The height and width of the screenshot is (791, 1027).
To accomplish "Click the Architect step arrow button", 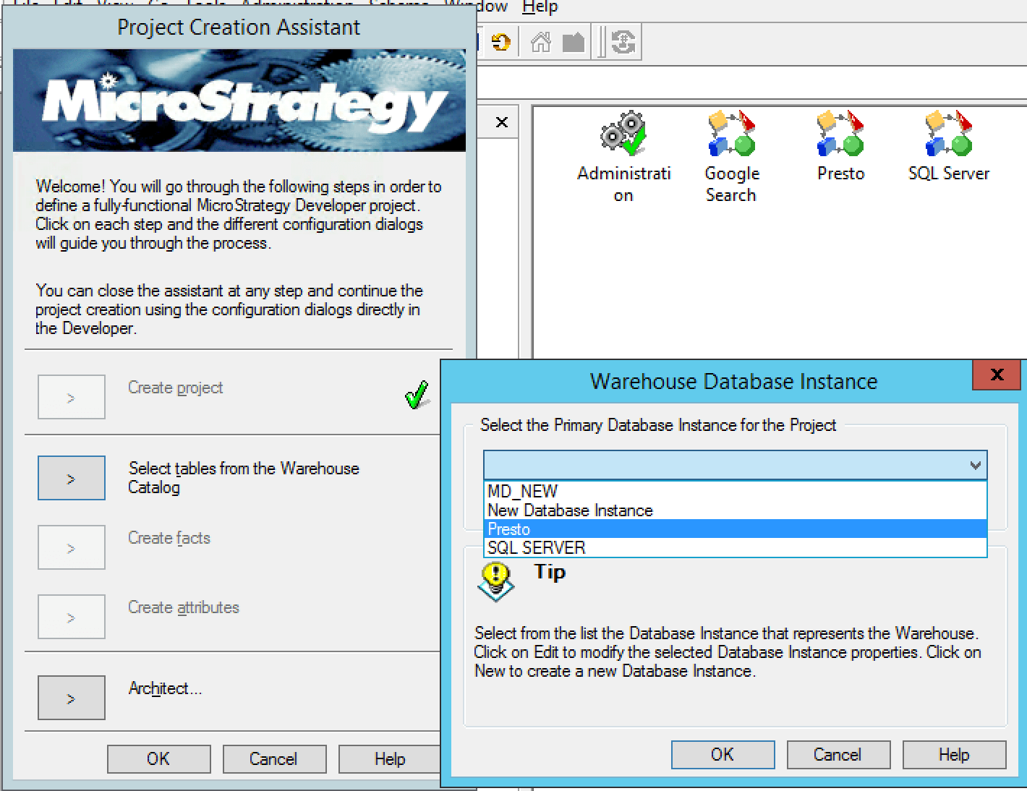I will pyautogui.click(x=71, y=698).
